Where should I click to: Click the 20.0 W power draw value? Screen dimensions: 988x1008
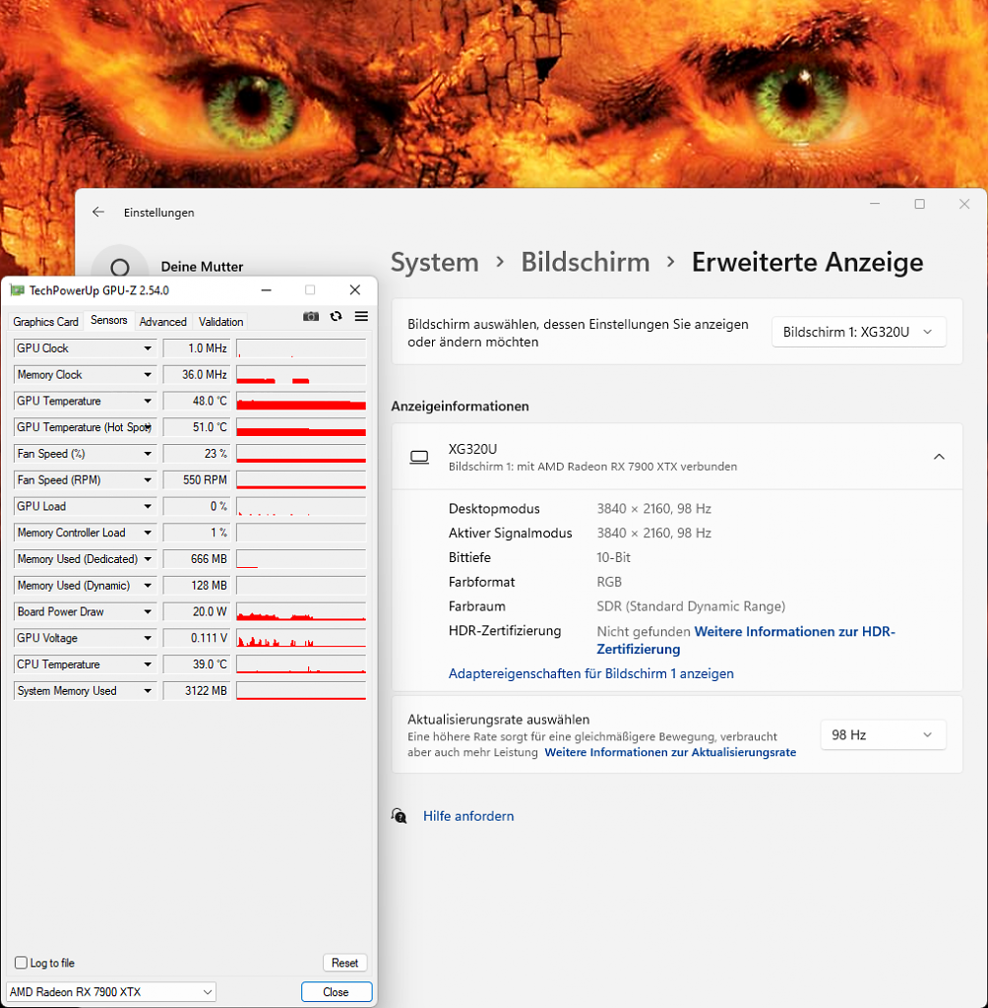coord(197,612)
